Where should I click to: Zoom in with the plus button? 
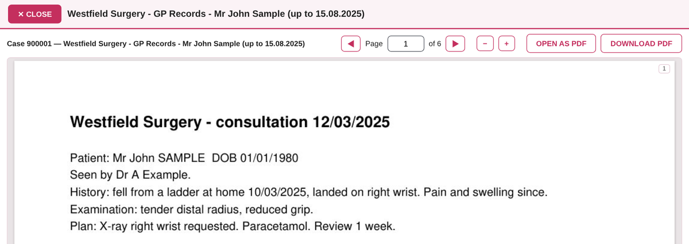point(506,44)
